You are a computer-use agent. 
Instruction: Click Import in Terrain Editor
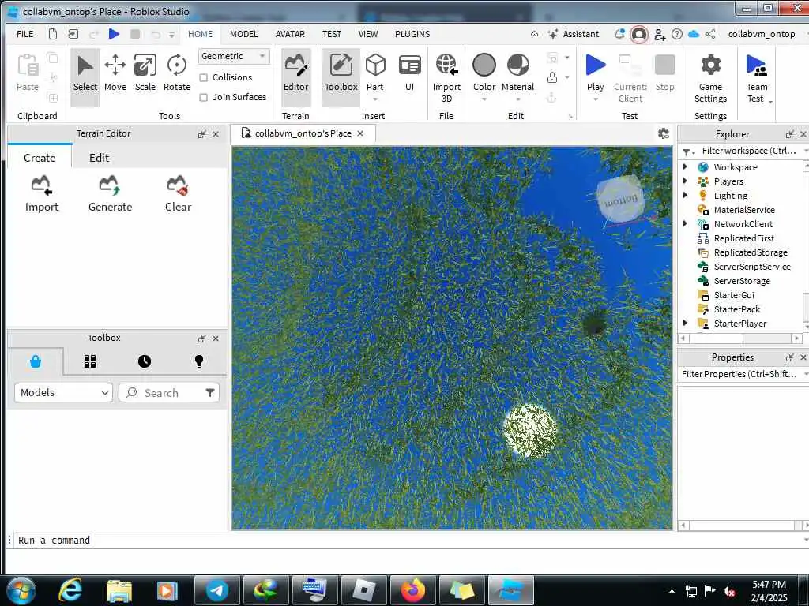[42, 194]
